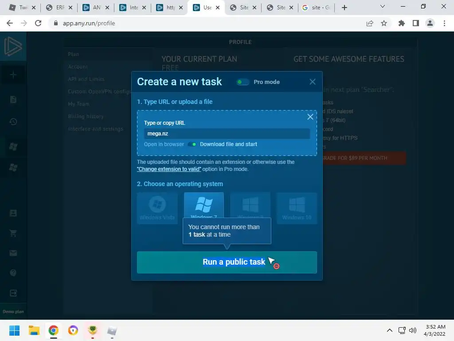Open the shopping cart sidebar icon
Viewport: 454px width, 341px height.
pos(13,233)
